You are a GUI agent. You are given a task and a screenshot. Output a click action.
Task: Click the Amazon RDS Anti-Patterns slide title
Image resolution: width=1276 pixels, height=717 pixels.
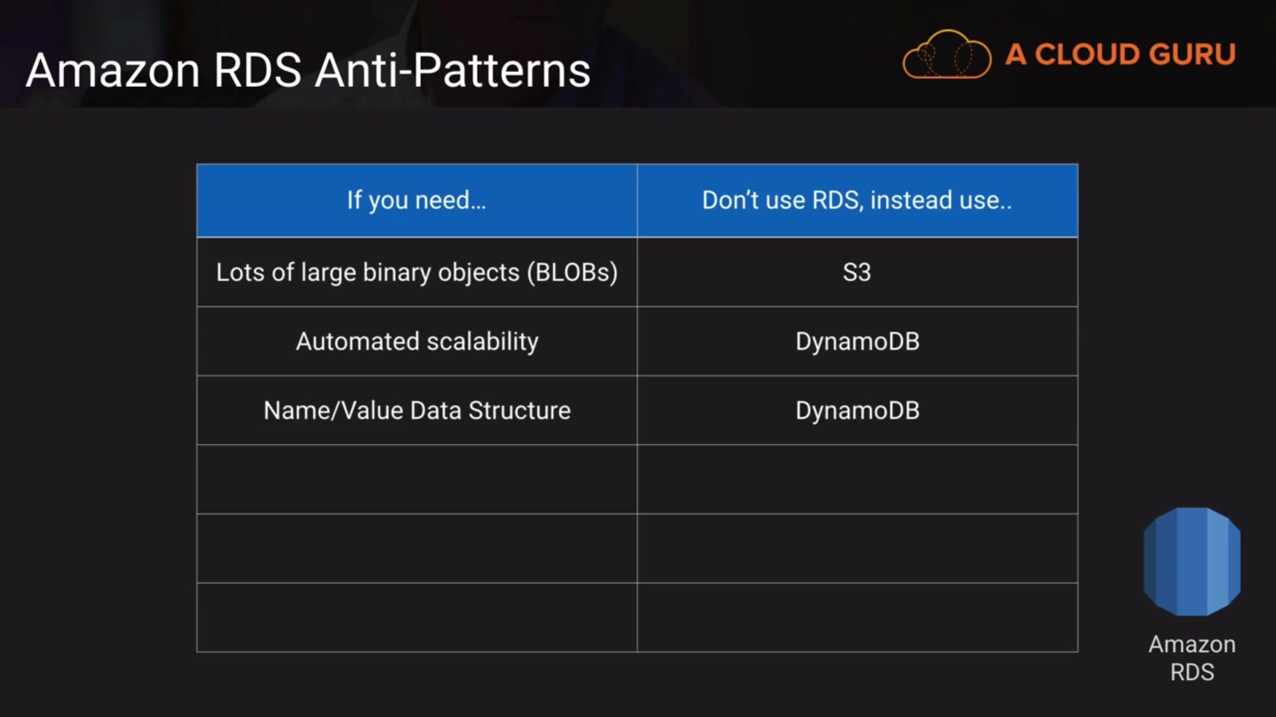(x=308, y=70)
